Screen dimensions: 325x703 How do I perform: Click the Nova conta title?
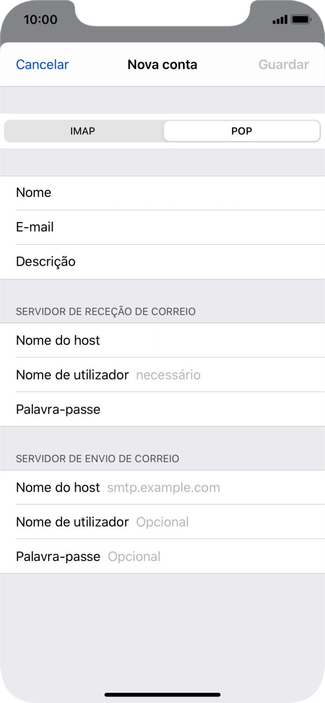point(162,64)
